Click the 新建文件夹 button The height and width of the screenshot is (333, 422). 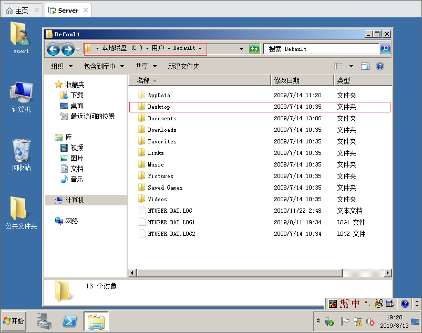(183, 66)
